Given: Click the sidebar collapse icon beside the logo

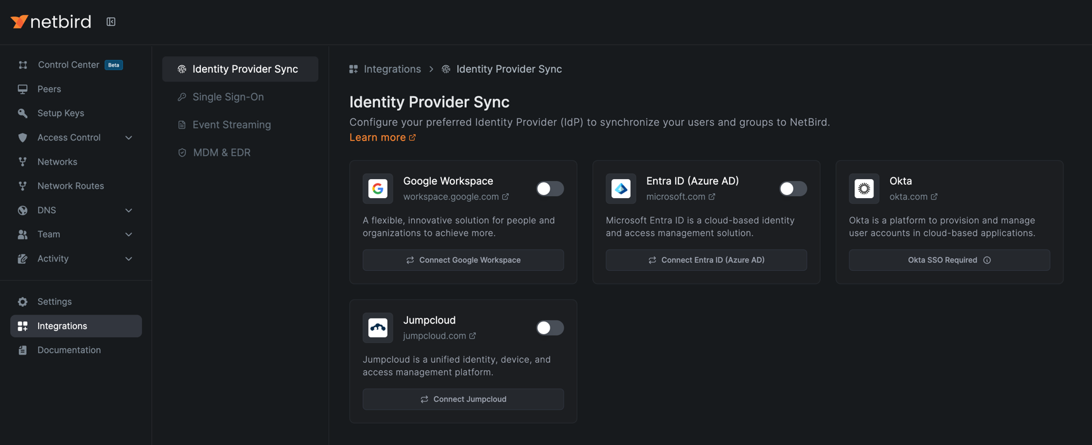Looking at the screenshot, I should (x=111, y=22).
